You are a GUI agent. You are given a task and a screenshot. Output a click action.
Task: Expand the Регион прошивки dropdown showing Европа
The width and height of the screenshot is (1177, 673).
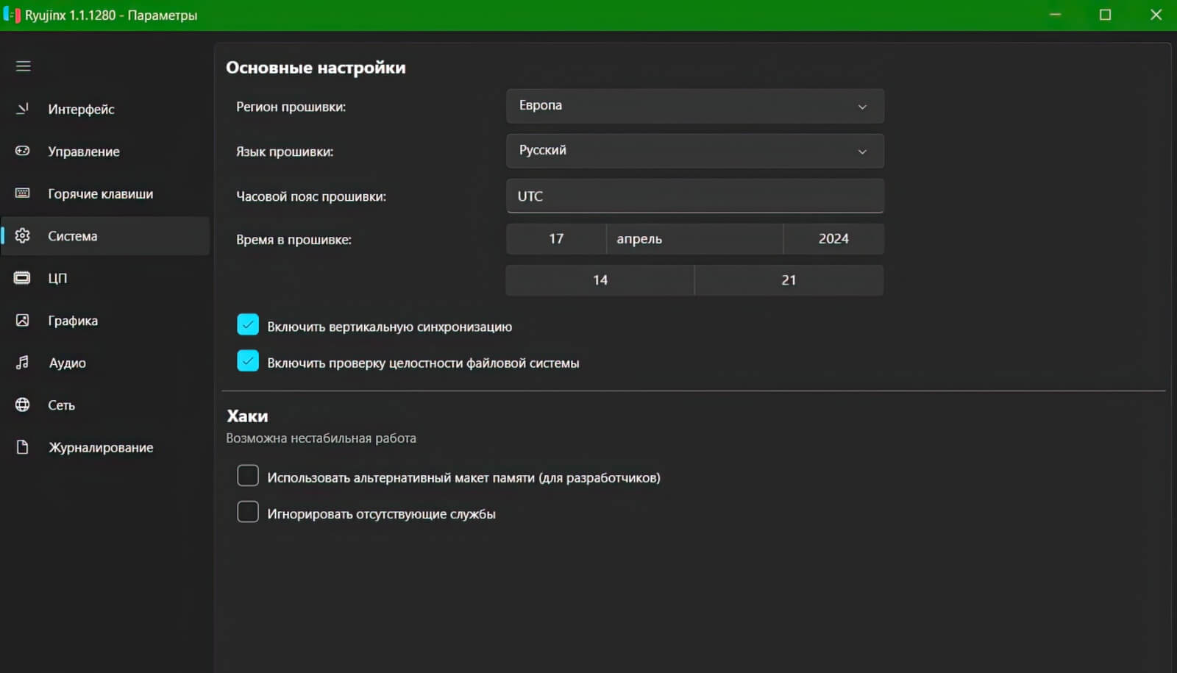tap(695, 106)
